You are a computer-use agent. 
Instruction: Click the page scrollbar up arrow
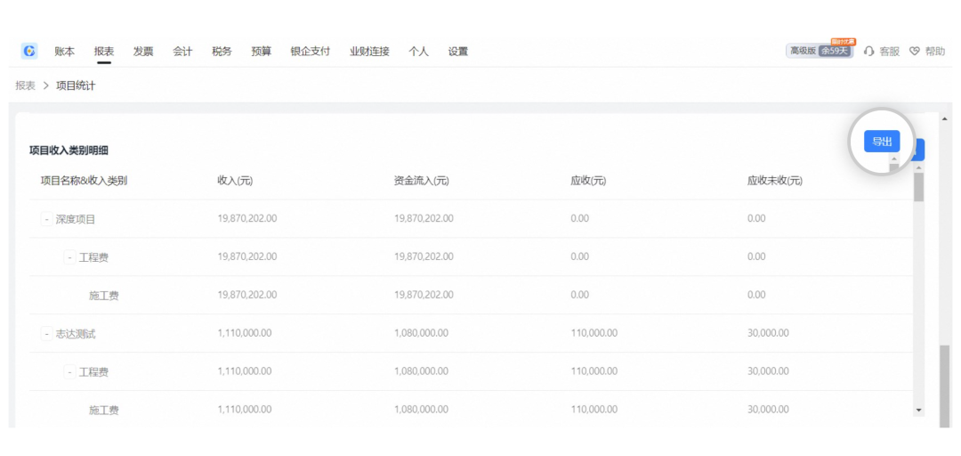(x=944, y=119)
